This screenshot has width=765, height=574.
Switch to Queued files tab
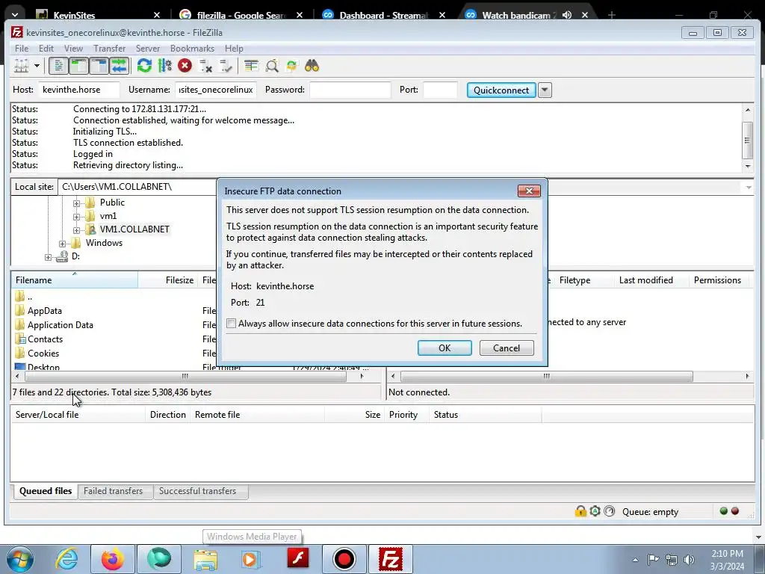click(x=46, y=491)
